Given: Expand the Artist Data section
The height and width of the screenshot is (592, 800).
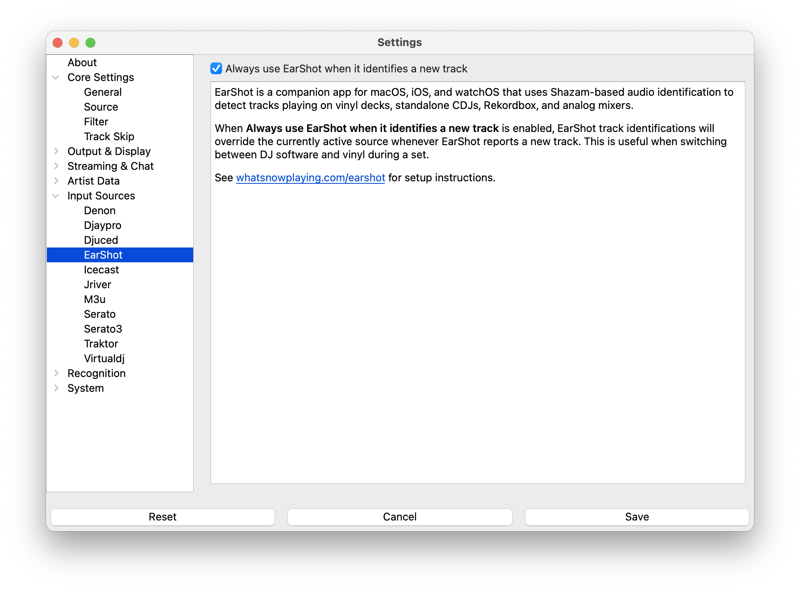Looking at the screenshot, I should point(56,181).
